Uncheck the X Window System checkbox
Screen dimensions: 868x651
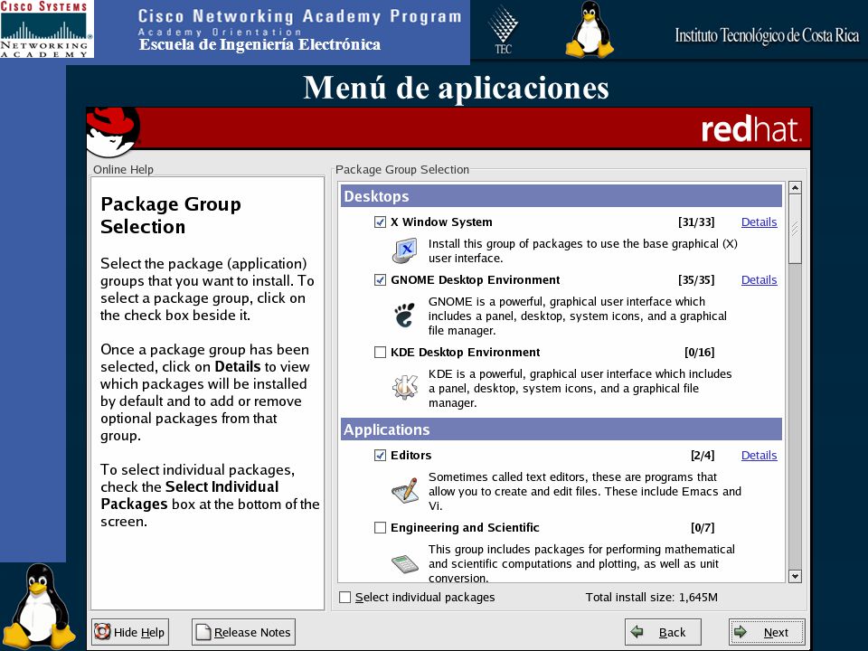[x=381, y=222]
